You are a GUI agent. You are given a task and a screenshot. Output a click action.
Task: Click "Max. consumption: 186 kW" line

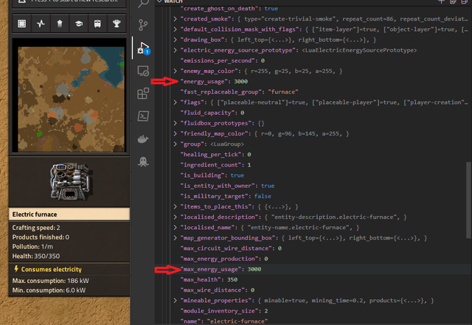51,281
